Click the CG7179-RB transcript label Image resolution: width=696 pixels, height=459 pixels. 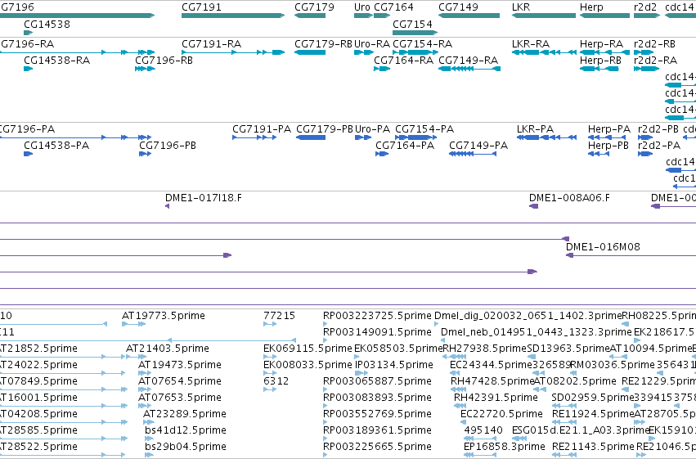pyautogui.click(x=323, y=44)
